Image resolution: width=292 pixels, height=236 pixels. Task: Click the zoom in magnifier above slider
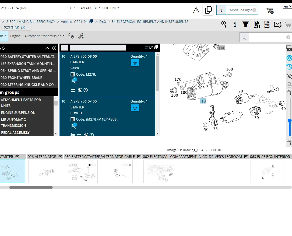pyautogui.click(x=289, y=92)
